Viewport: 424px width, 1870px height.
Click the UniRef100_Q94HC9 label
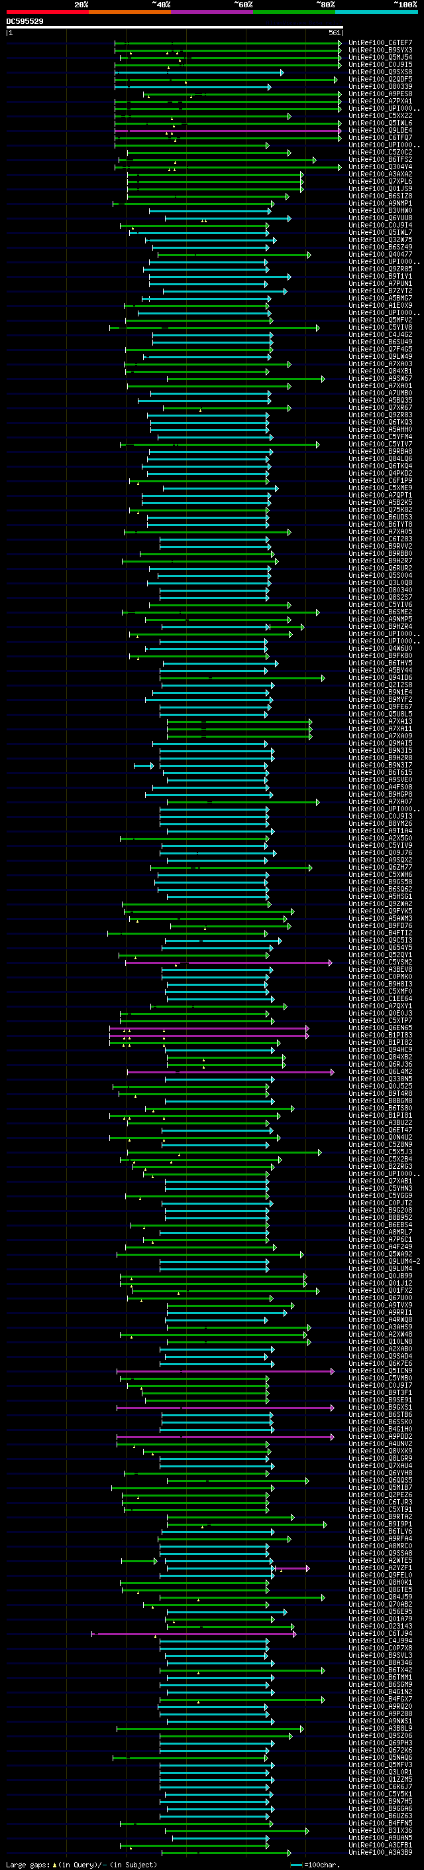point(380,1049)
